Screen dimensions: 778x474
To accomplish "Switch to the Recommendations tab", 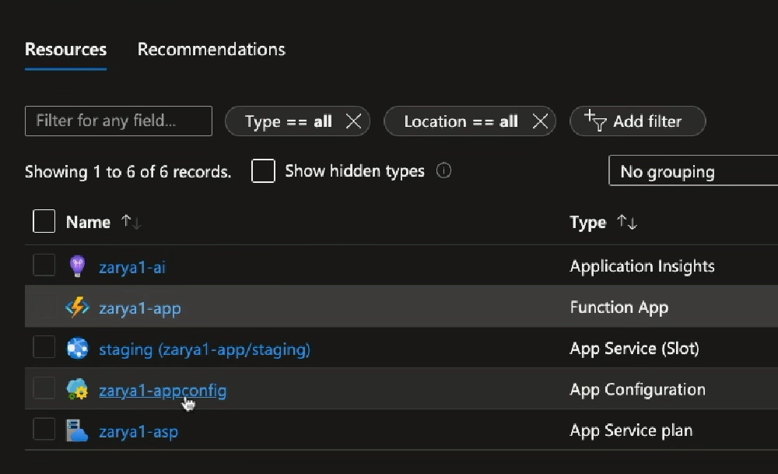I will [x=212, y=50].
